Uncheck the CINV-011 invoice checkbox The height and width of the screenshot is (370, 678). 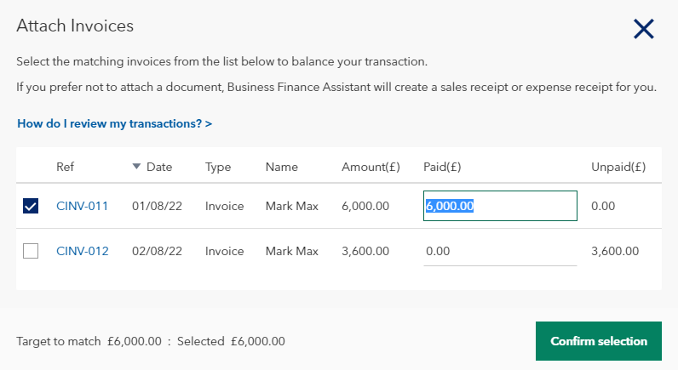(31, 206)
